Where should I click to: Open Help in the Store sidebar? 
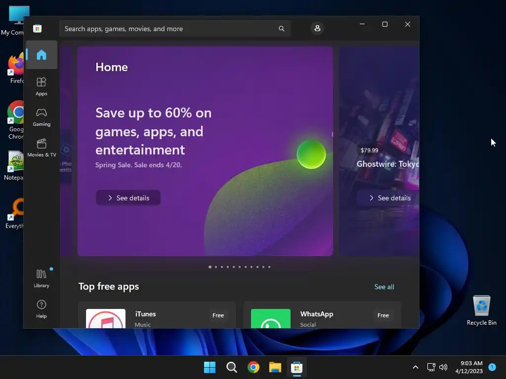tap(42, 309)
